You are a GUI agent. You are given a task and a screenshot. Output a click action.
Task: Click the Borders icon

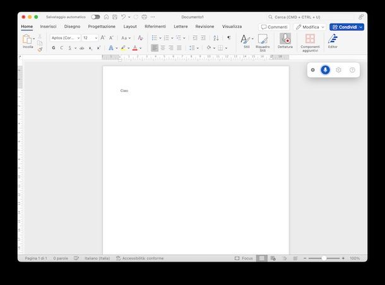coord(220,48)
